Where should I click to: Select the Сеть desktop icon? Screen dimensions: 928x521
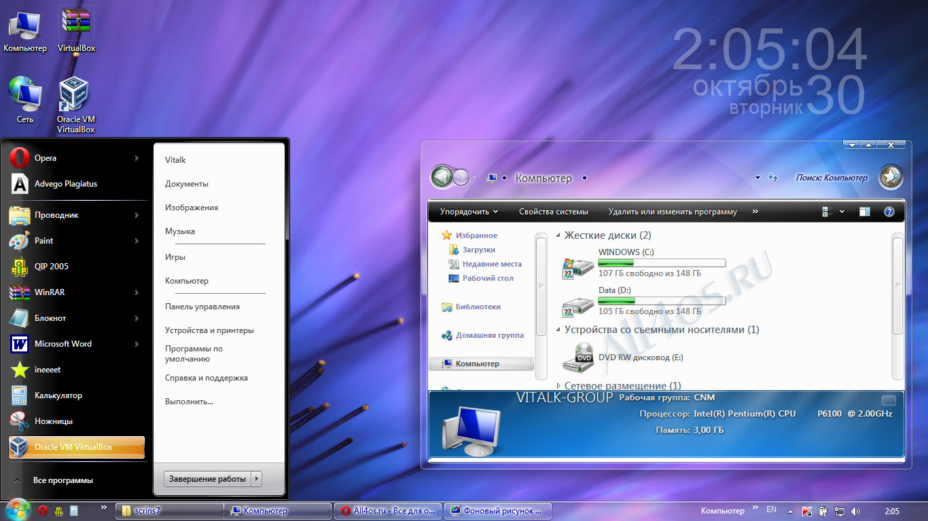coord(24,100)
